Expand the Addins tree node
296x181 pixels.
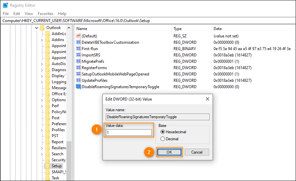click(x=42, y=40)
